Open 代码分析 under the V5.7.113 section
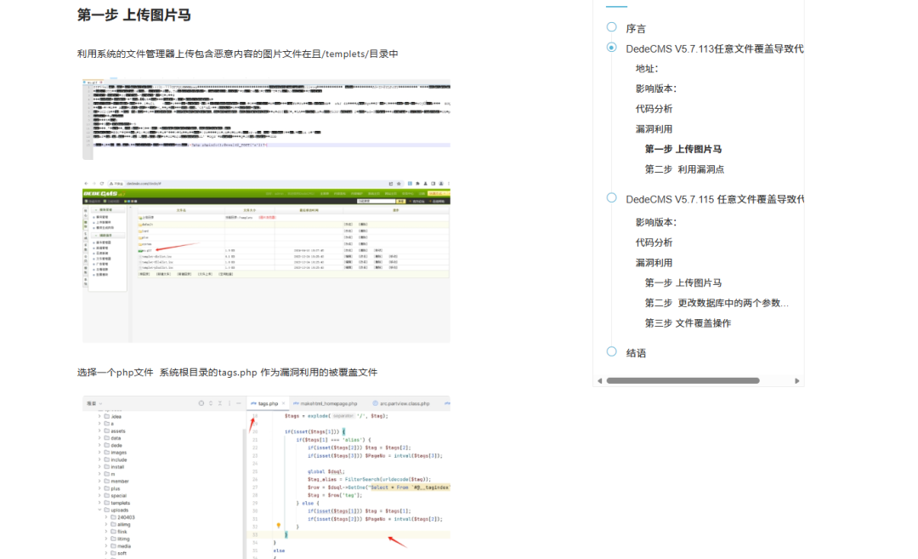The height and width of the screenshot is (559, 918). (654, 109)
